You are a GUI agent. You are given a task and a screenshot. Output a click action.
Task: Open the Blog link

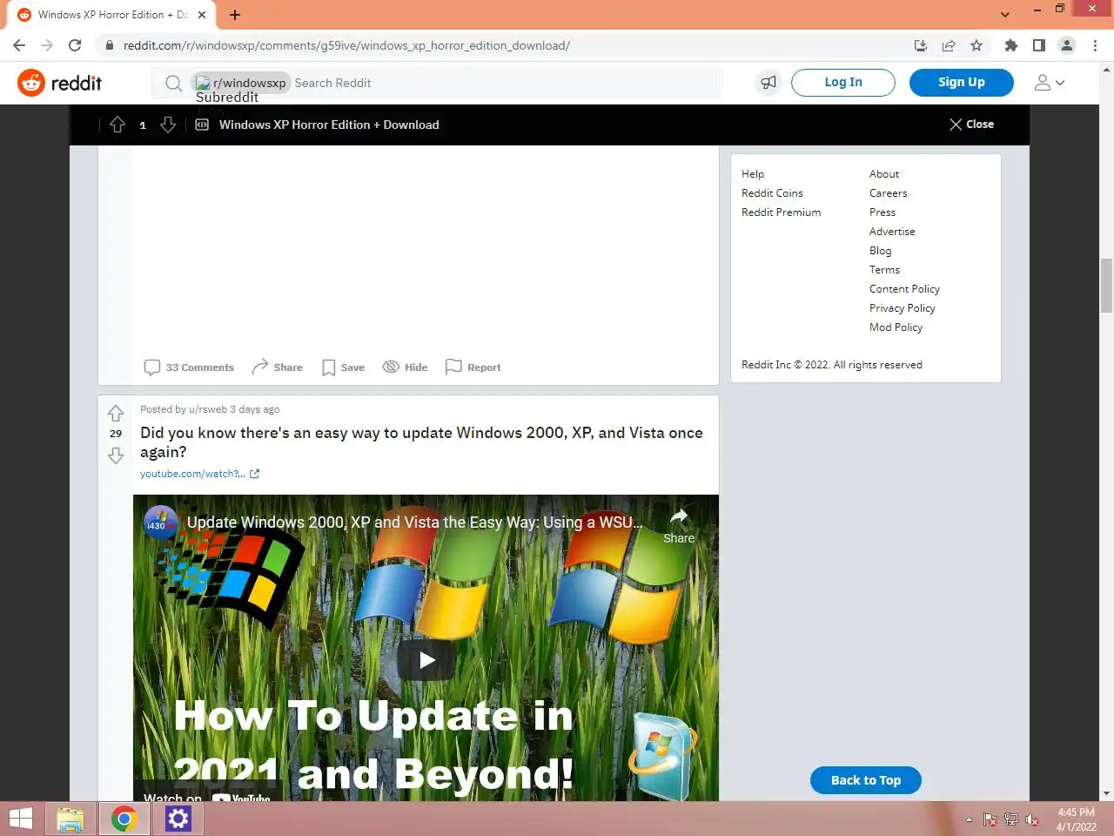pos(880,251)
